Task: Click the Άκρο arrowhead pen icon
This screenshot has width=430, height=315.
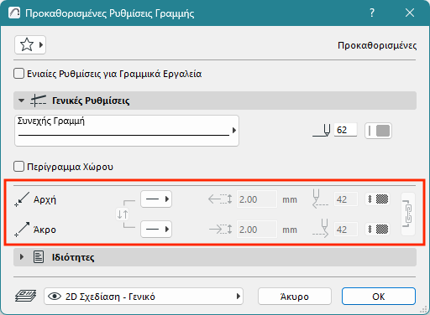Action: point(321,229)
